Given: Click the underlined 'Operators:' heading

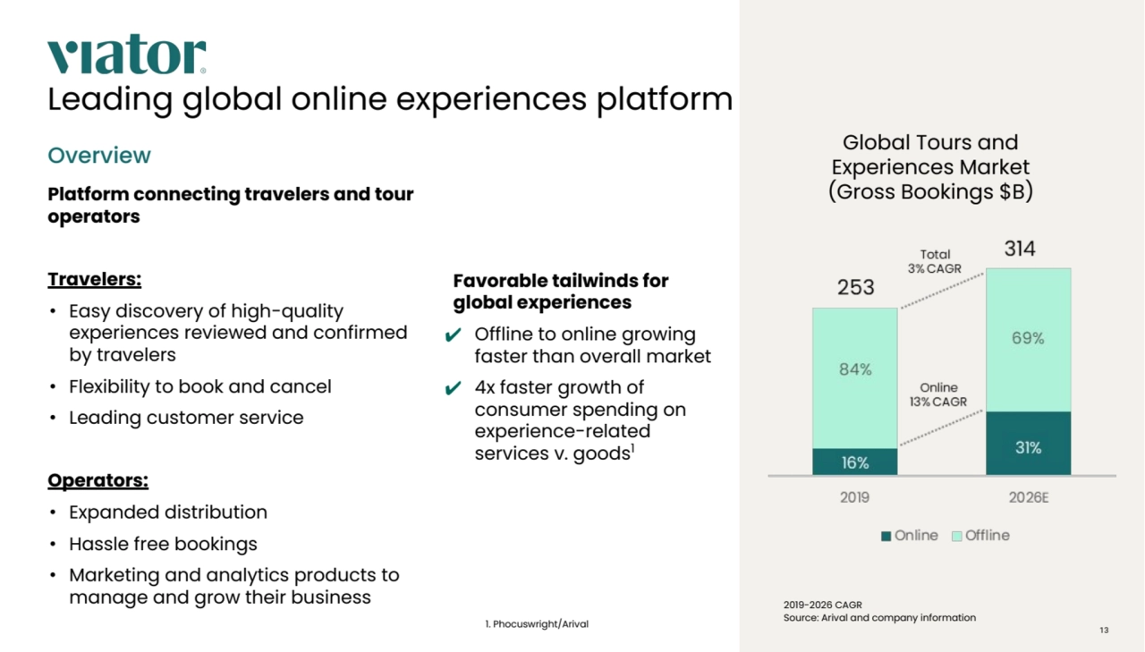Looking at the screenshot, I should tap(98, 480).
